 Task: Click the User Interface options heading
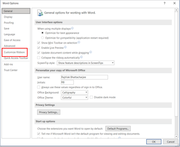(x=49, y=22)
